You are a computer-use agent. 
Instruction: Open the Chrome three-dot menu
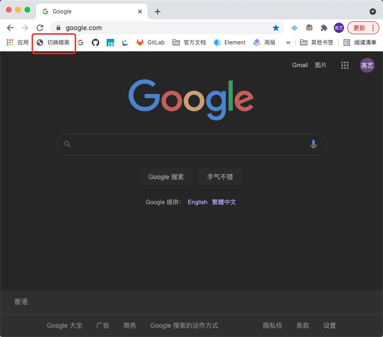tap(373, 28)
